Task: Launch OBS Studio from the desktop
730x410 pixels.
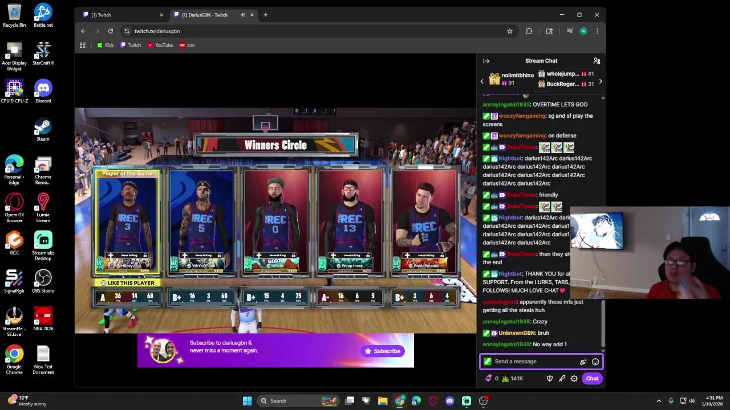Action: pyautogui.click(x=43, y=282)
